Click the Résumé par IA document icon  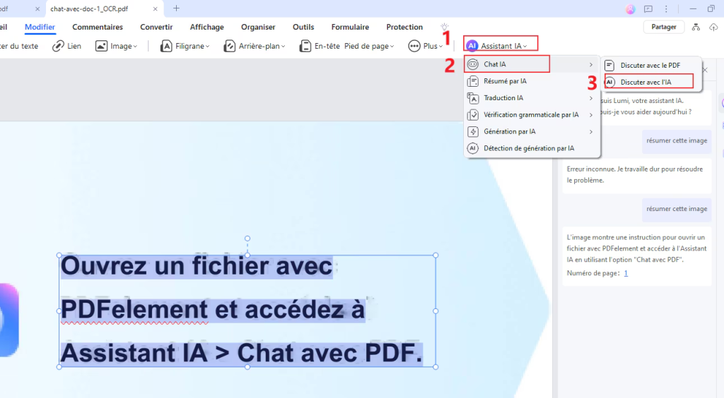point(473,82)
